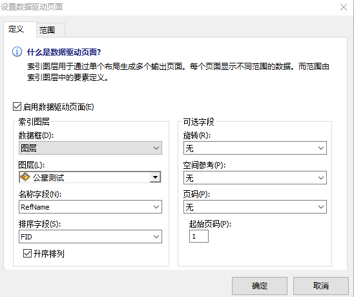Viewport: 354px width, 297px height.
Task: Click the 公墓测试 layer icon
Action: pos(25,177)
